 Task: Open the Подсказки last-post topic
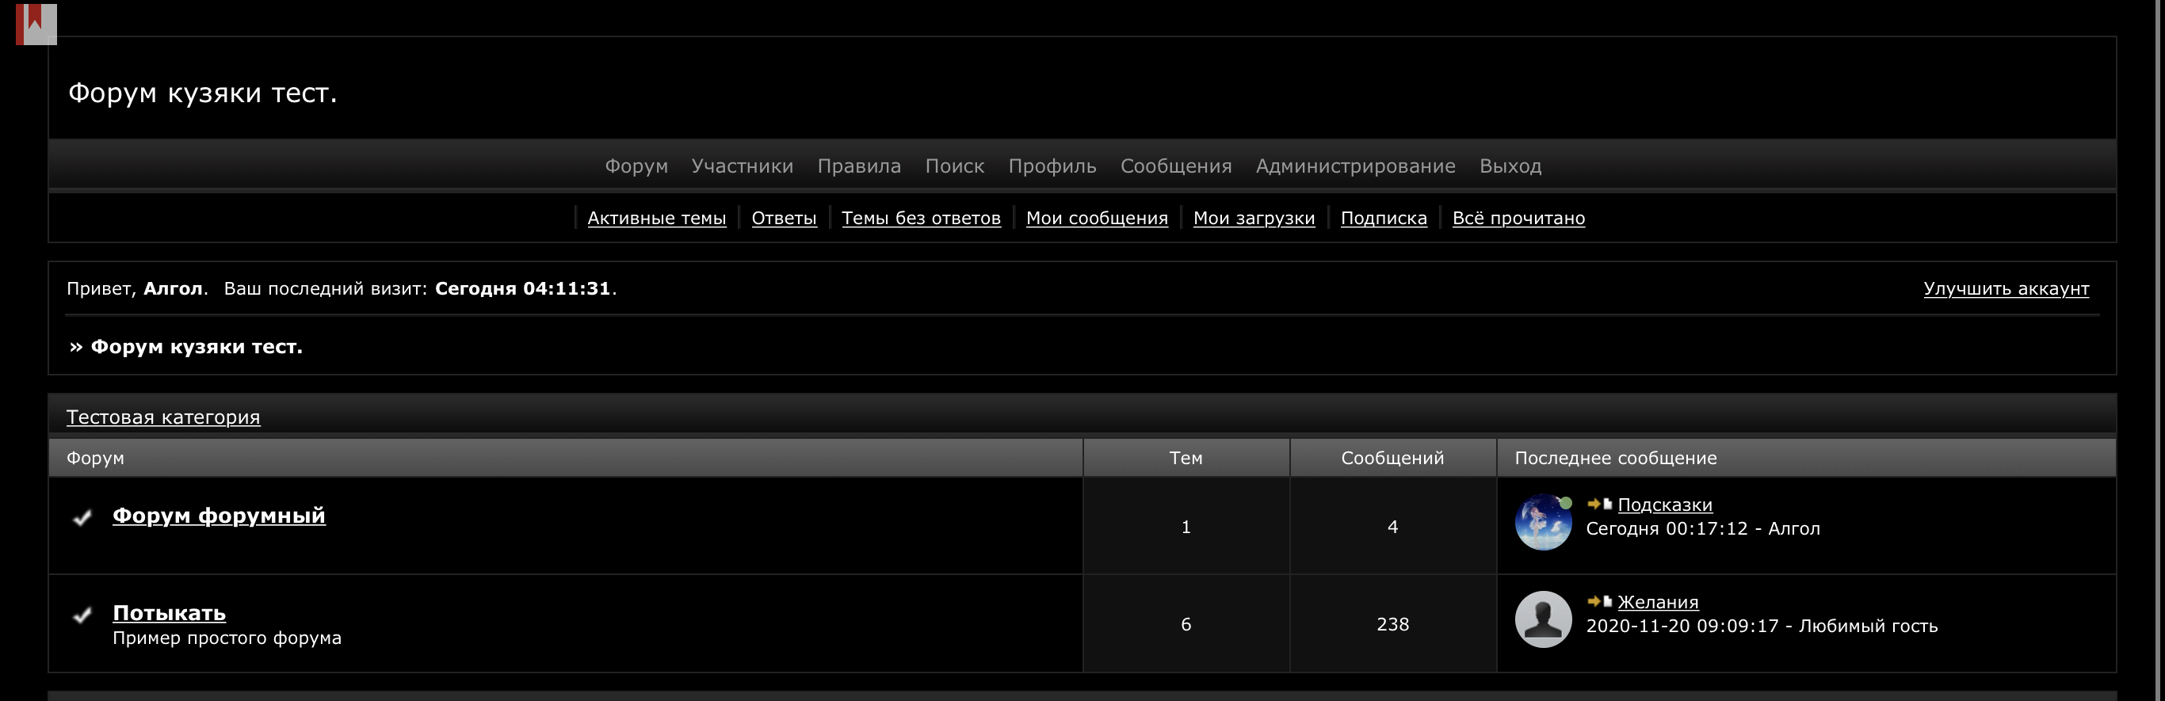(x=1665, y=505)
